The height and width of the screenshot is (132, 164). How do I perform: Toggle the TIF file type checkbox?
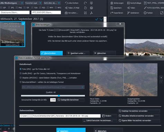pyautogui.click(x=25, y=8)
